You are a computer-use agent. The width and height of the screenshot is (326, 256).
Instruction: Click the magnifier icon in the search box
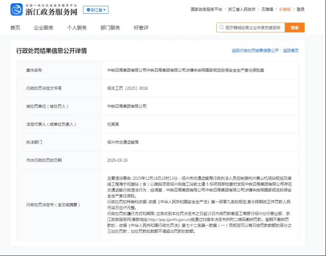[x=221, y=28]
